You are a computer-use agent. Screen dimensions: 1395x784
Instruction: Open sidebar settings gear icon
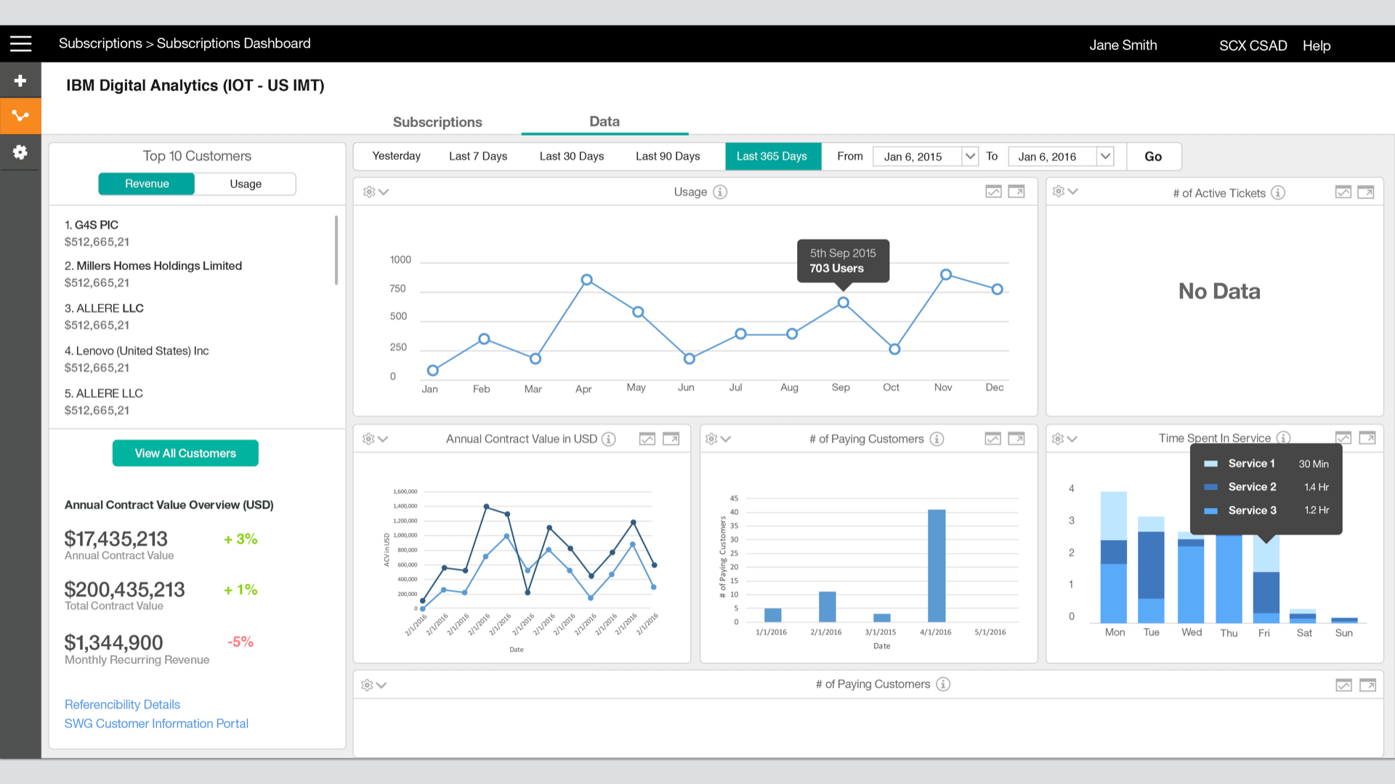tap(20, 152)
